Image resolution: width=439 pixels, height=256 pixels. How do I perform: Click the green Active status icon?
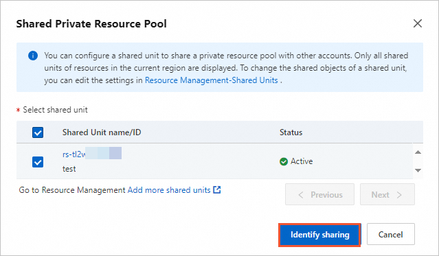point(284,161)
